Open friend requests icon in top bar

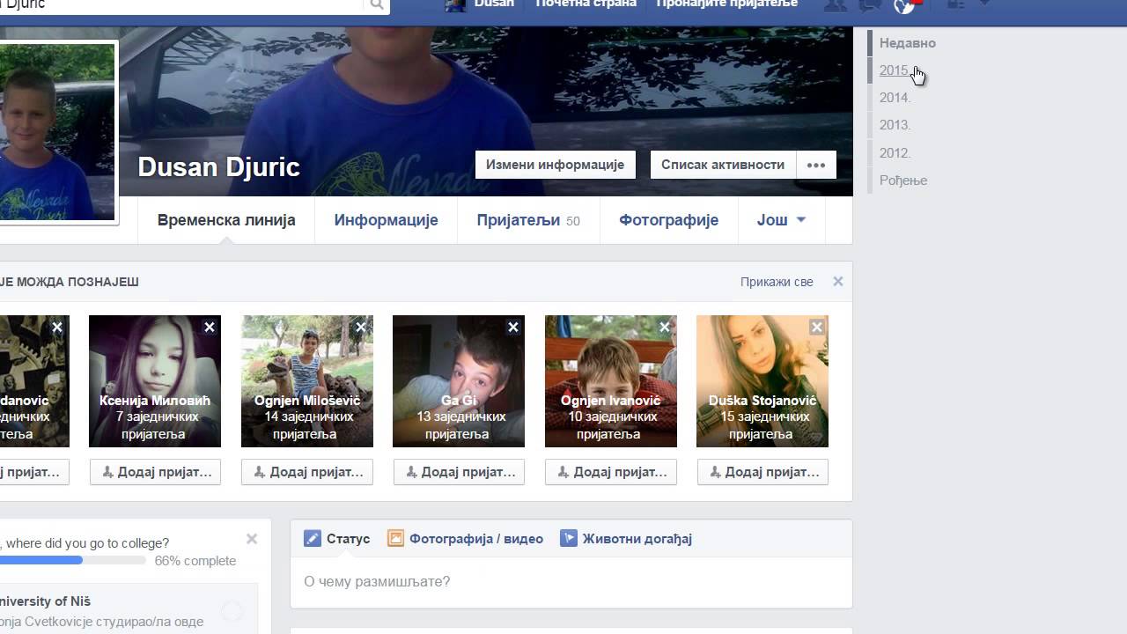tap(835, 5)
